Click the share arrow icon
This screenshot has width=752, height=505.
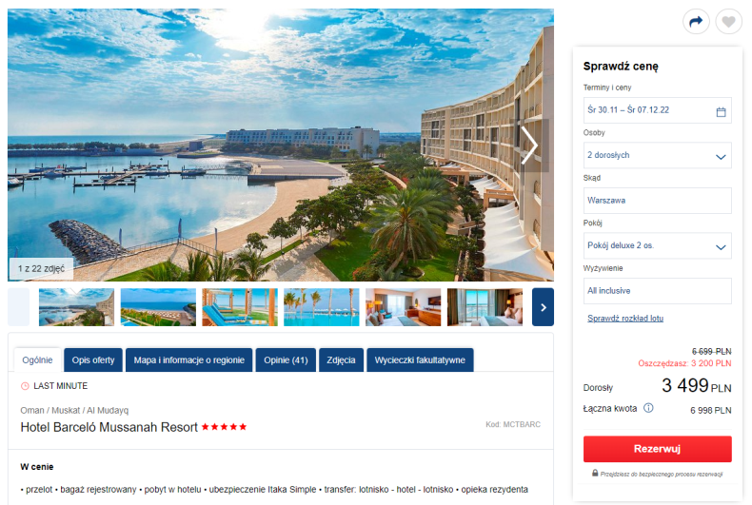[696, 21]
